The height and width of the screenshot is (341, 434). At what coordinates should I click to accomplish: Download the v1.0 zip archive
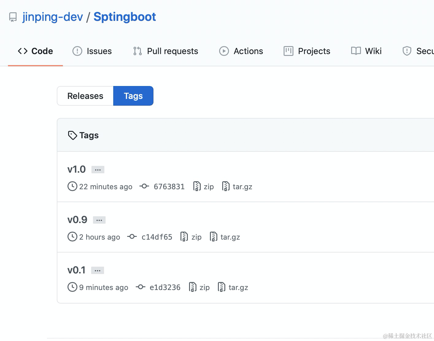pos(209,187)
